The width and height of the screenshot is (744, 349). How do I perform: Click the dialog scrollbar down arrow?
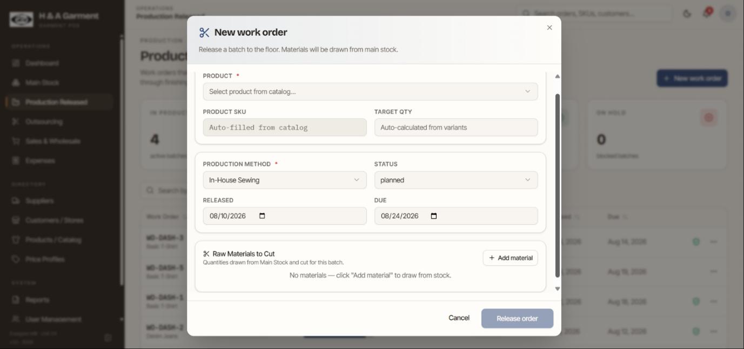point(558,289)
